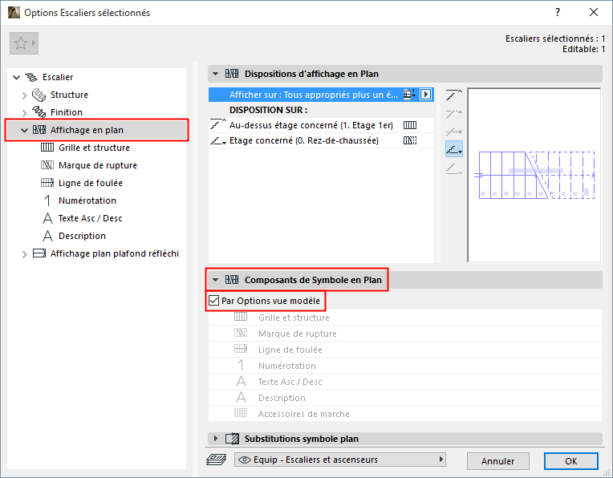613x478 pixels.
Task: Click the story display icon in Afficher sur row
Action: click(409, 95)
